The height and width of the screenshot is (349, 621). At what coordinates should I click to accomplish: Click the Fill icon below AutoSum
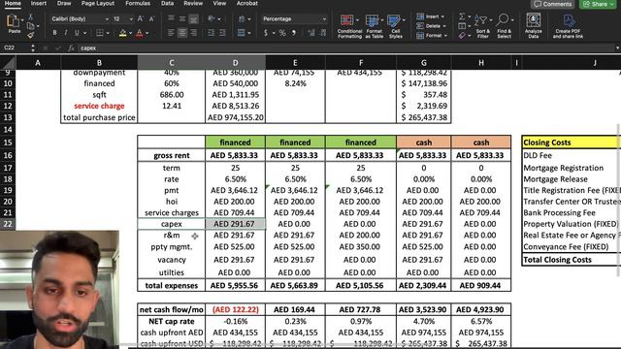pos(462,26)
